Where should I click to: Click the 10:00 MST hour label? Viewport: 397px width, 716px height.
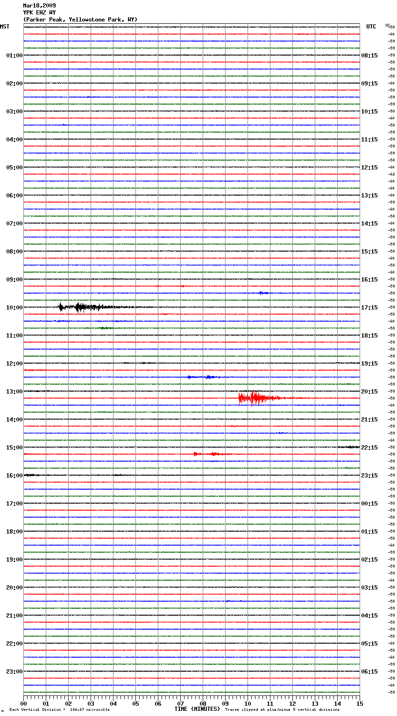pyautogui.click(x=14, y=308)
